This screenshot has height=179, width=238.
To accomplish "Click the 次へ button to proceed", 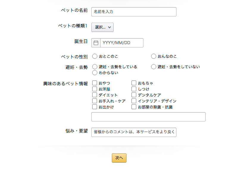I will click(119, 158).
